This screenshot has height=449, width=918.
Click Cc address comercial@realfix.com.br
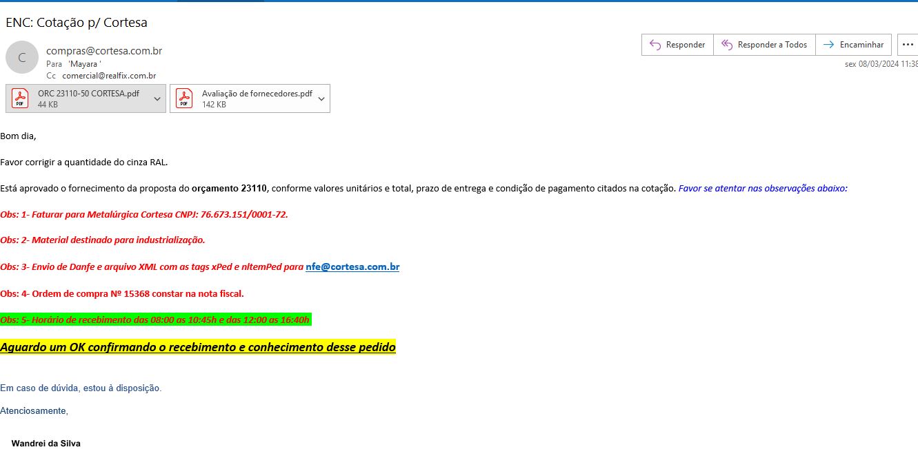pyautogui.click(x=109, y=76)
